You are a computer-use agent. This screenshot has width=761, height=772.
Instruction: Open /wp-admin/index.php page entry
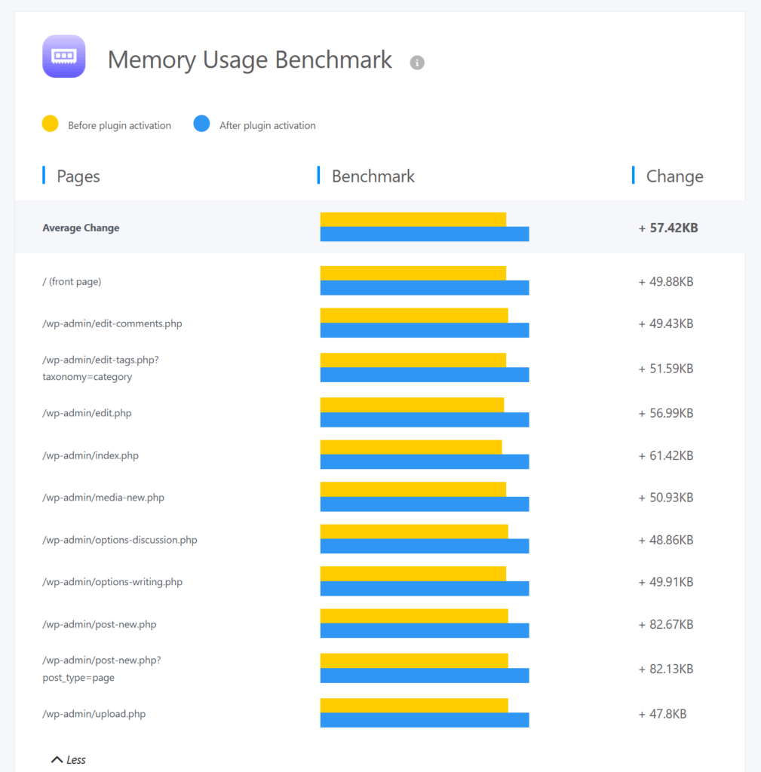pos(91,455)
